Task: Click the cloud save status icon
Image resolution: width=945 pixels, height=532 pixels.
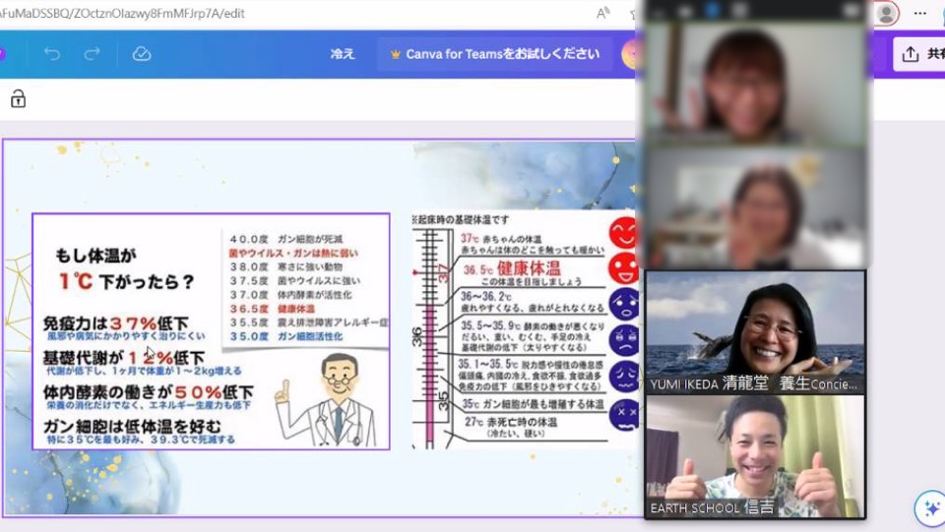Action: pos(142,54)
